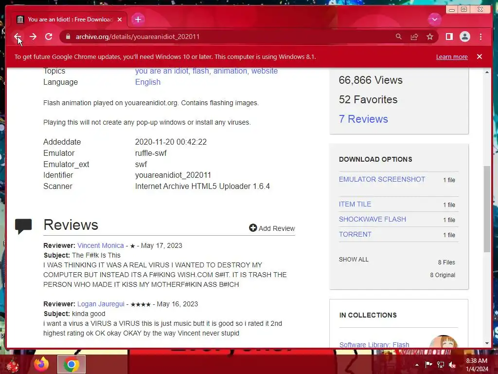Click the browser forward arrow
The height and width of the screenshot is (374, 498).
pos(33,37)
